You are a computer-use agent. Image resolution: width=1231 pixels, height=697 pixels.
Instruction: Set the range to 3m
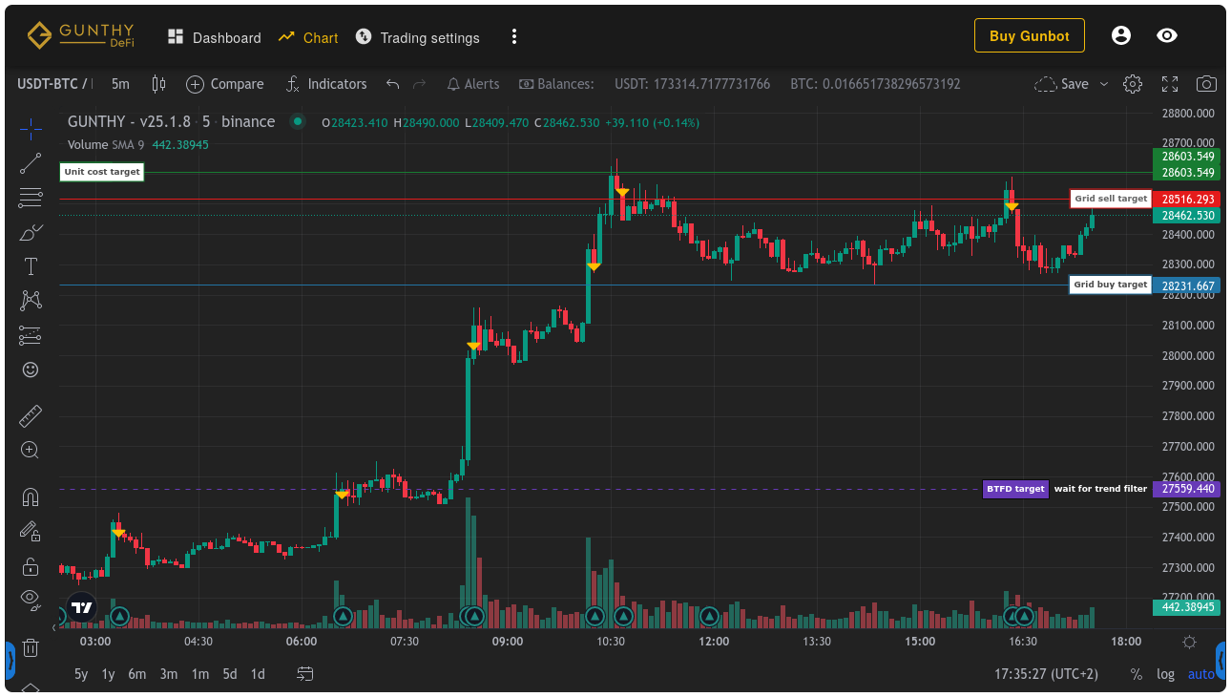point(169,674)
